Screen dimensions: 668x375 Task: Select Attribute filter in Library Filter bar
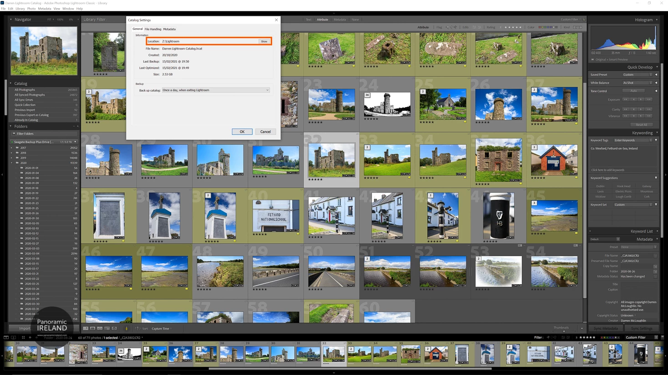pyautogui.click(x=323, y=20)
